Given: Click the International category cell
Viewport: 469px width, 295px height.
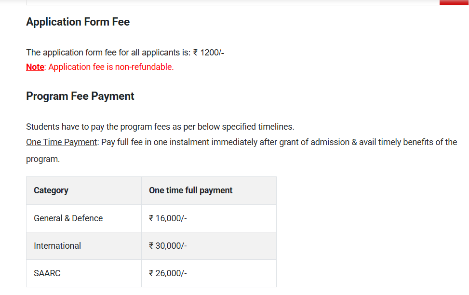Looking at the screenshot, I should point(57,246).
